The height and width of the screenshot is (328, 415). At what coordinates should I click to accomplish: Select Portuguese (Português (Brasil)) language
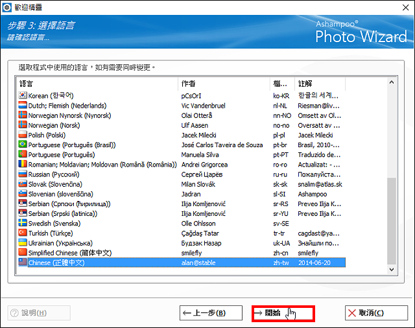pos(72,145)
